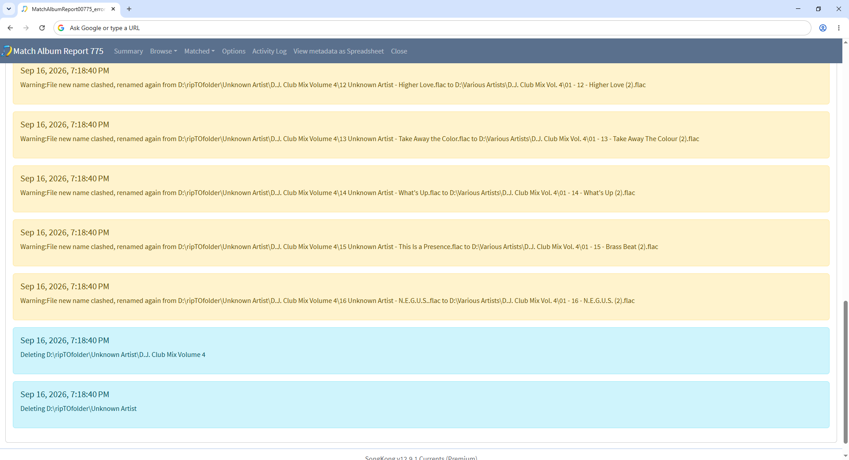Click the Higher Love renamed warning text
This screenshot has height=460, width=849.
click(x=333, y=85)
